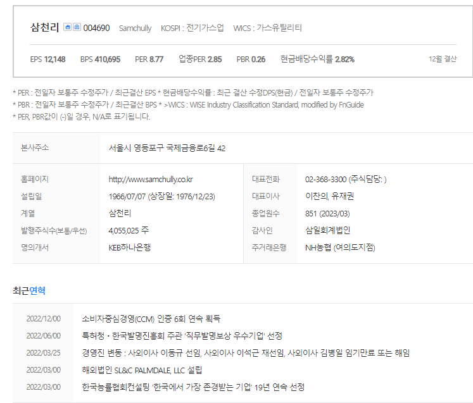This screenshot has width=473, height=403.
Task: Click the 설립일 row label
Action: tap(32, 197)
